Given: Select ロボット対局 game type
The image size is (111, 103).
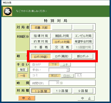Looking at the screenshot, I should 62,42.
